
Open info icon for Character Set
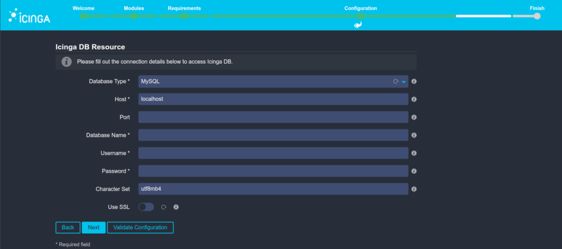click(x=414, y=189)
